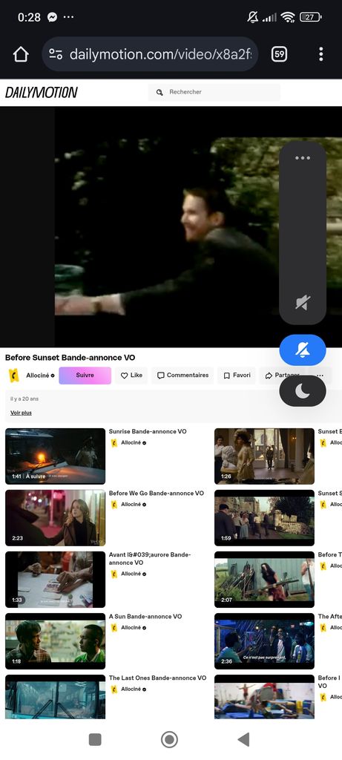Focus the Rechercher search field
This screenshot has width=342, height=760.
(214, 92)
